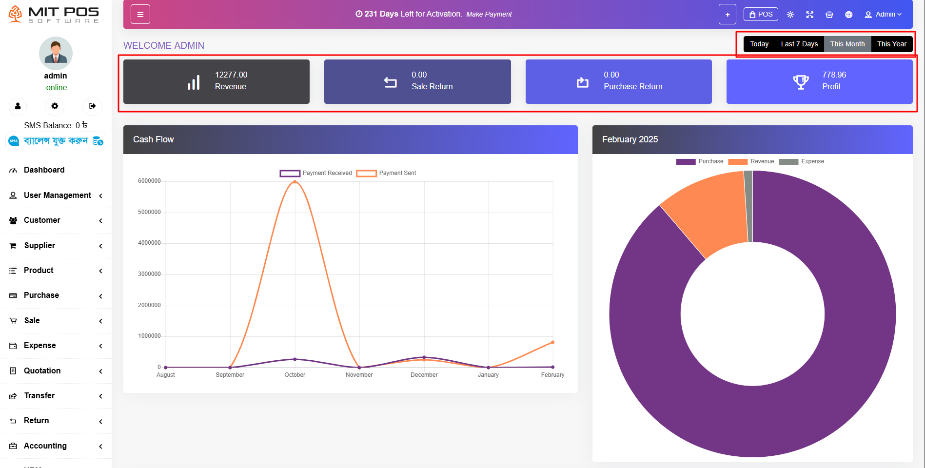Screen dimensions: 925x468
Task: Open the globe language icon
Action: point(848,15)
